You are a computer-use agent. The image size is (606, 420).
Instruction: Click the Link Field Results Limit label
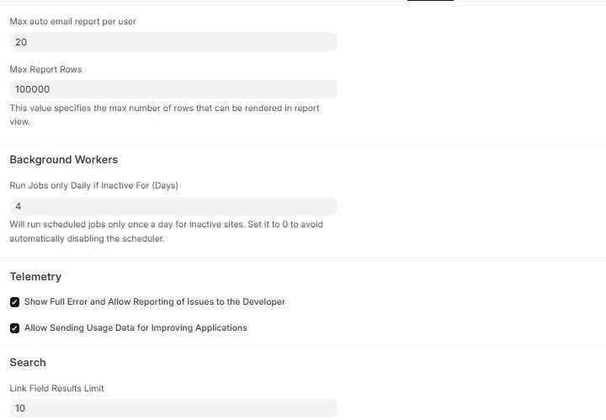56,388
